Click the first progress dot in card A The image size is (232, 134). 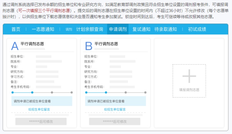12,92
